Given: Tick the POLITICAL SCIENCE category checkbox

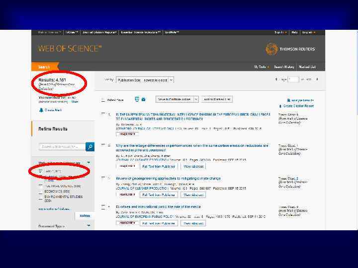Looking at the screenshot, I should (x=40, y=186).
